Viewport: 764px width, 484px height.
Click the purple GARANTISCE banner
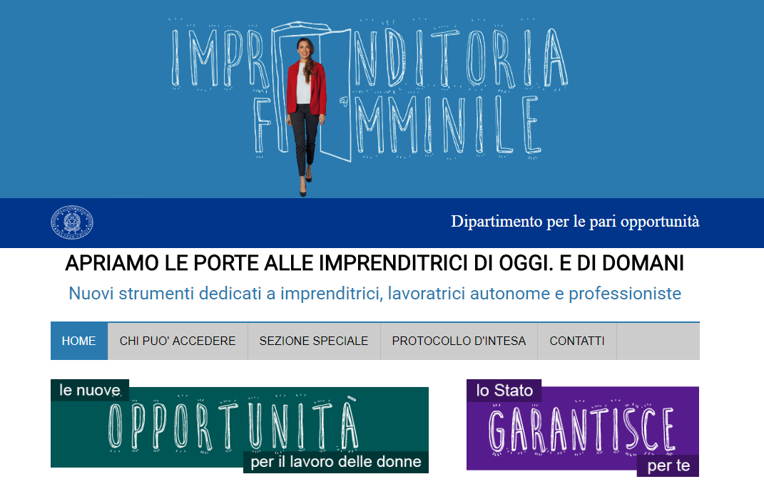coord(583,428)
